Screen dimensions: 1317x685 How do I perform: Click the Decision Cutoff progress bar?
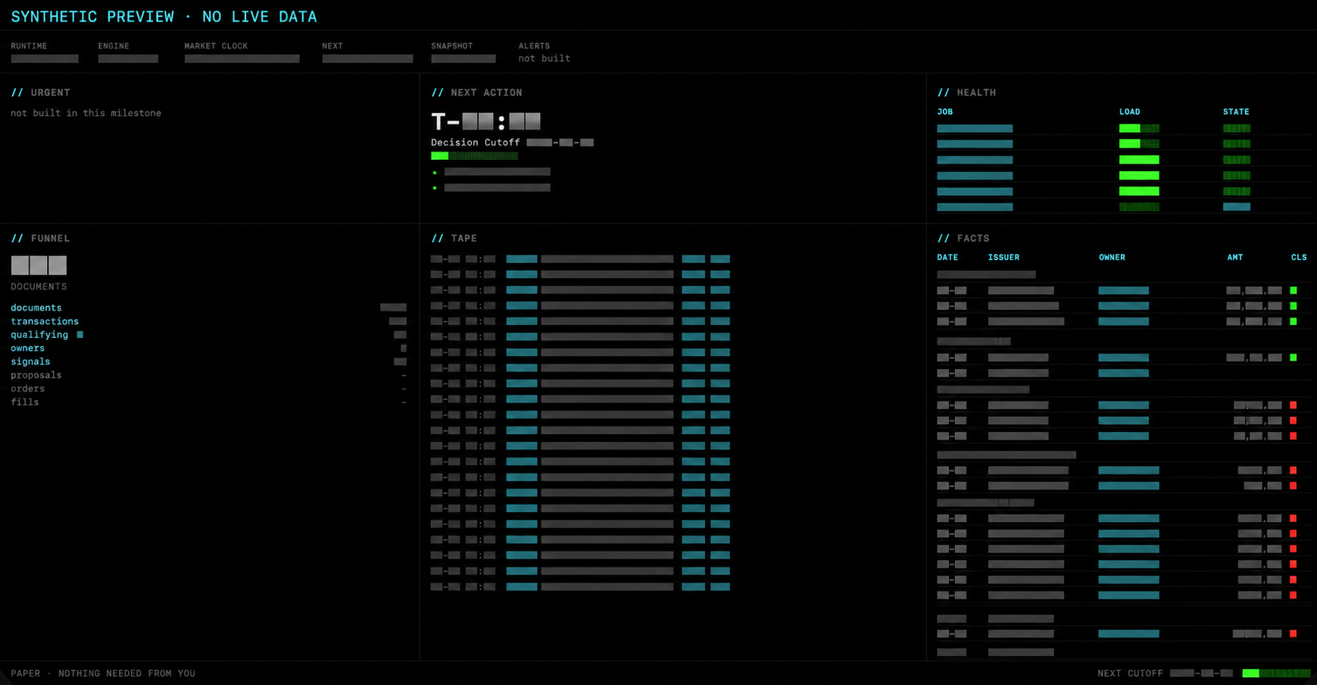pos(474,156)
